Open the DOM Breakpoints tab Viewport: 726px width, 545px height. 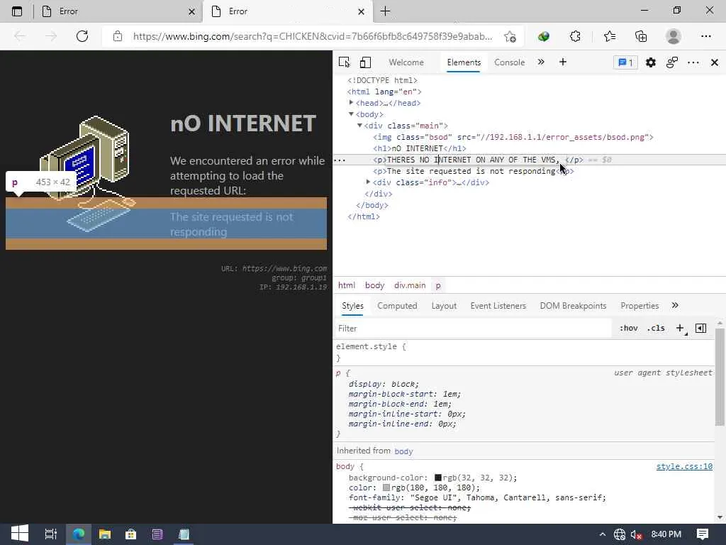click(x=573, y=306)
